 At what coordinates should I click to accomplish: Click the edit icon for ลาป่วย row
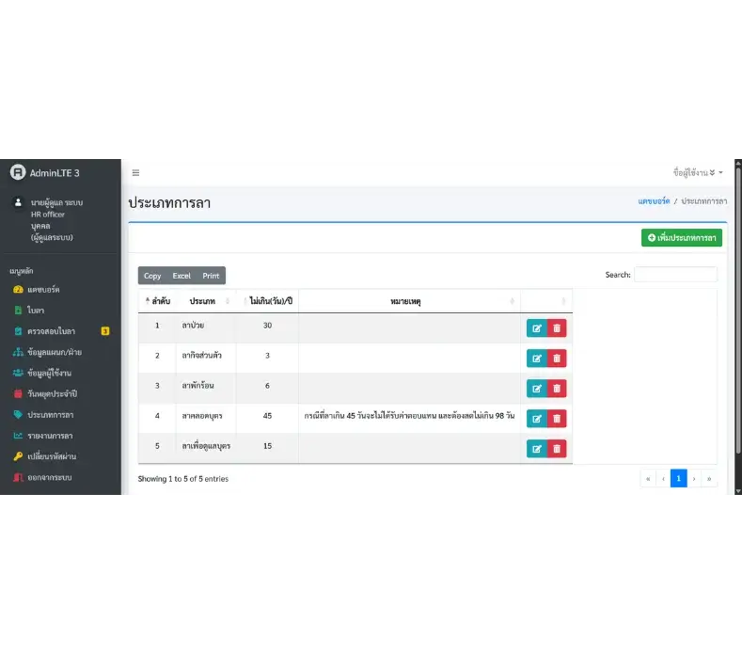pyautogui.click(x=536, y=327)
